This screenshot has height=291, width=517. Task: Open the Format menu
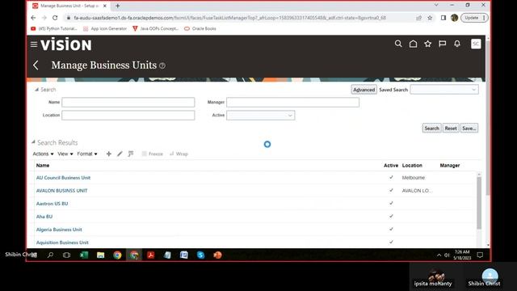click(87, 154)
